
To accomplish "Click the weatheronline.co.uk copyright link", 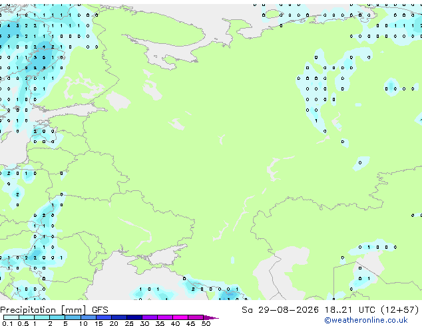I will [x=366, y=320].
